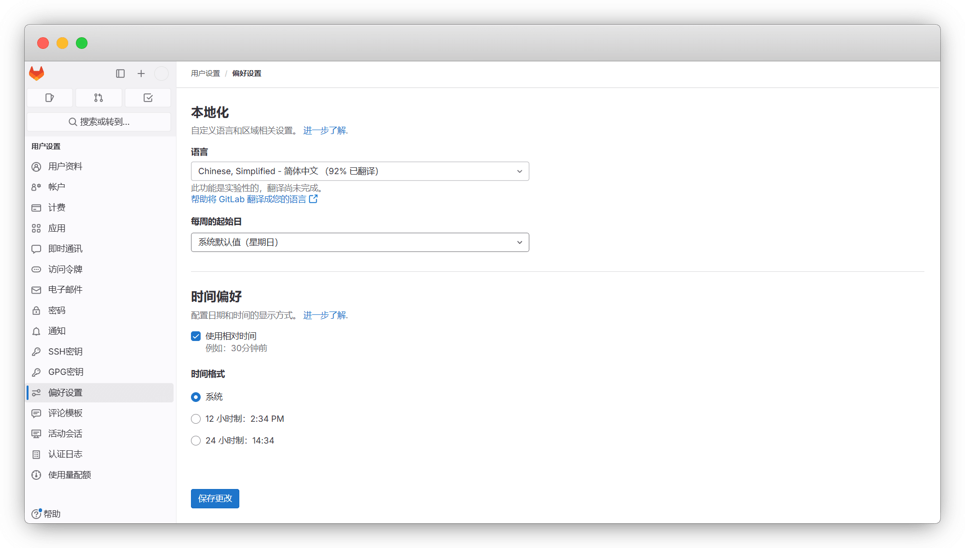Go to SSH密钥 in sidebar
965x548 pixels.
pos(65,352)
